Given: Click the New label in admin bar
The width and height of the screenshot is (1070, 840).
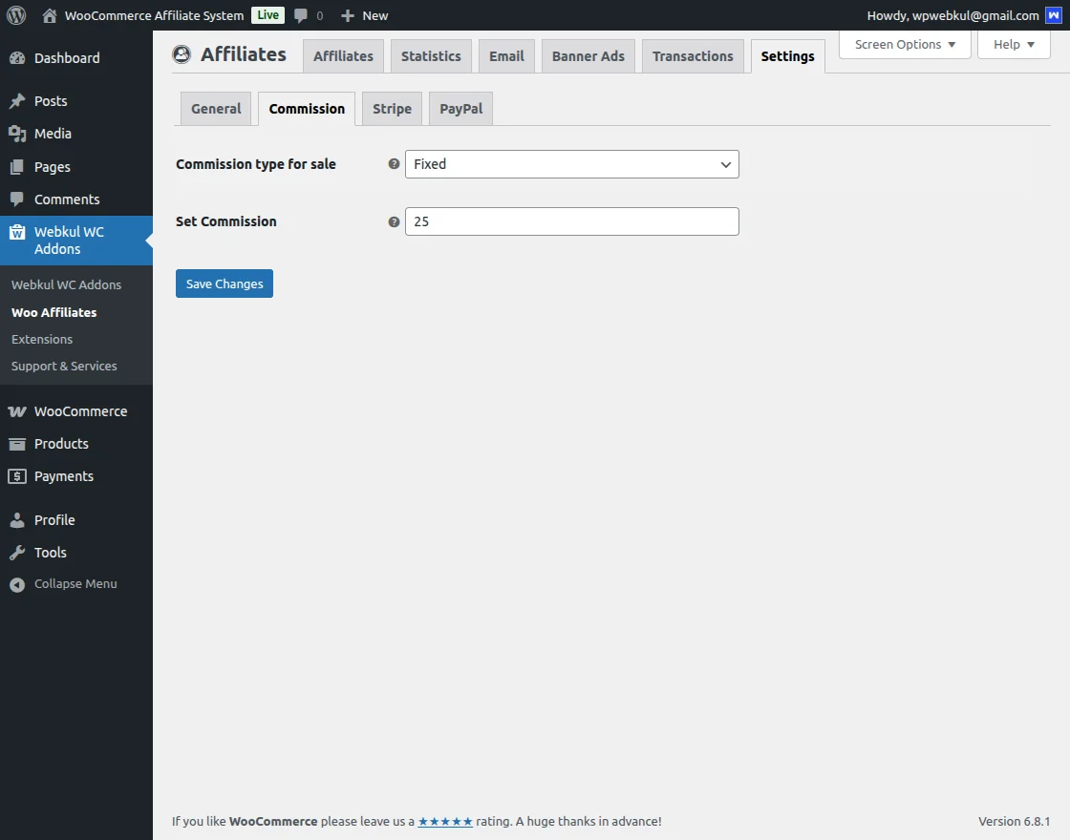Looking at the screenshot, I should (375, 15).
